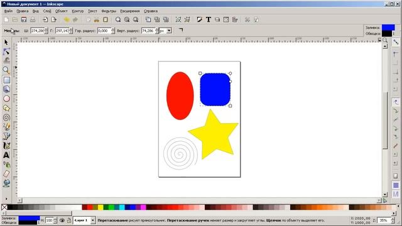Select the 3D Box tool
The width and height of the screenshot is (402, 226).
[6, 89]
